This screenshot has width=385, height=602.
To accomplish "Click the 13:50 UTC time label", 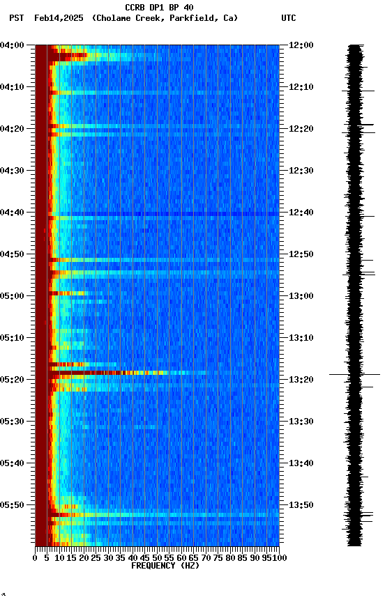I will click(x=301, y=505).
